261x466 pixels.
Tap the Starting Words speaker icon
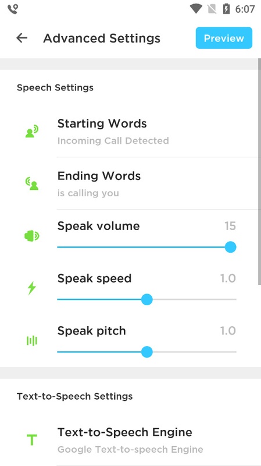pos(32,132)
